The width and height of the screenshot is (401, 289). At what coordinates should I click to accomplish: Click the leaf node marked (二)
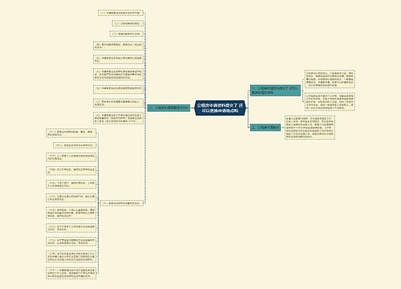pos(128,23)
